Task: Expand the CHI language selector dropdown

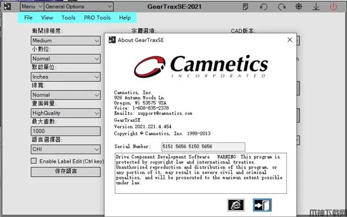Action: pyautogui.click(x=65, y=149)
